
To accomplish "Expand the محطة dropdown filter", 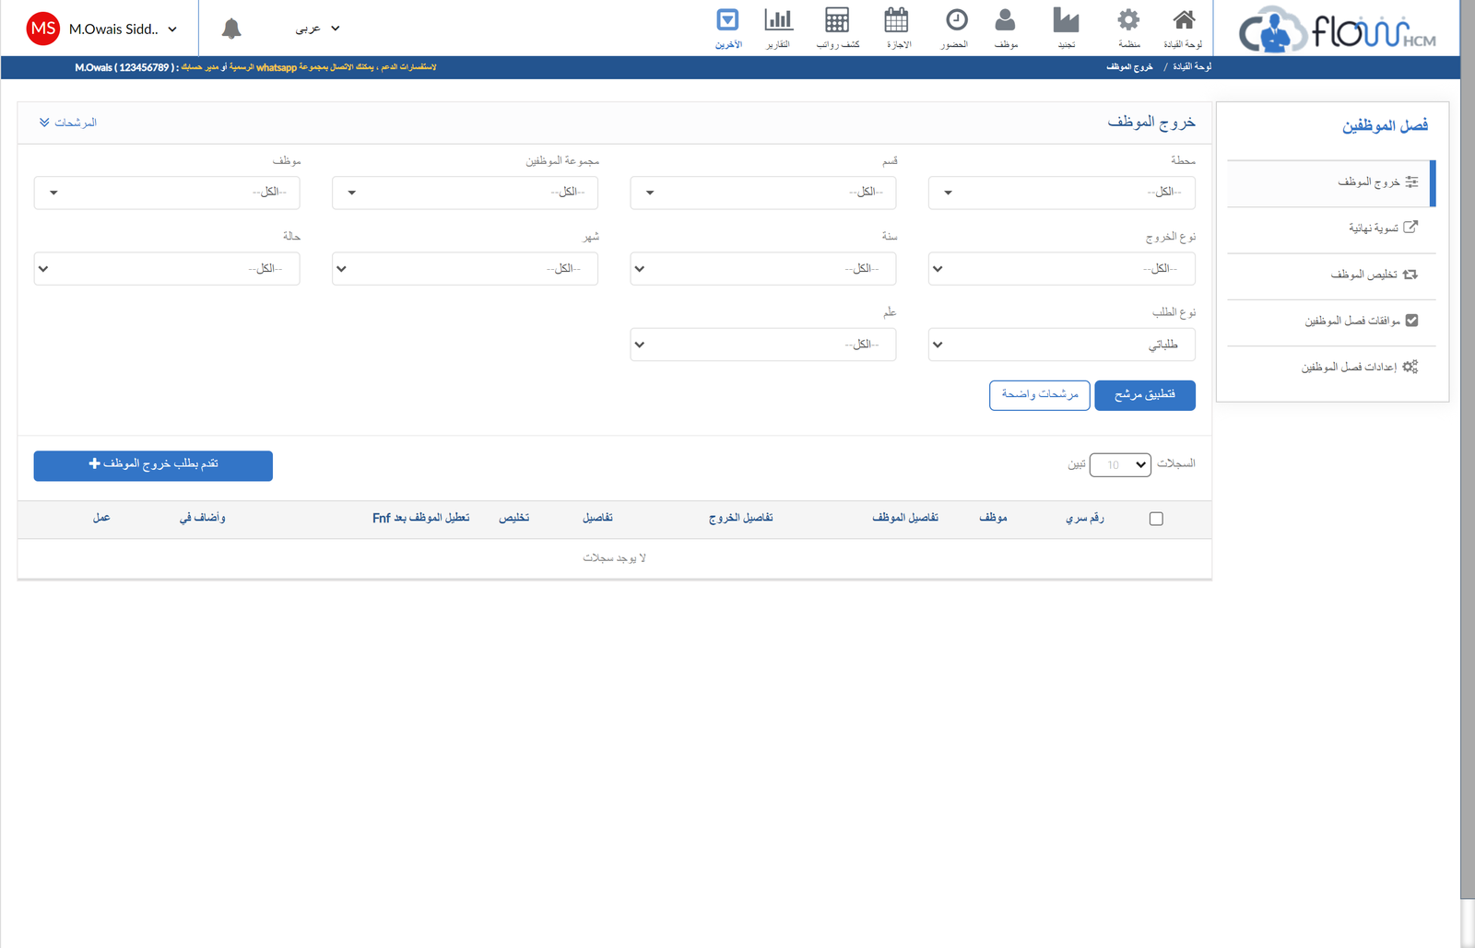I will pyautogui.click(x=1061, y=193).
